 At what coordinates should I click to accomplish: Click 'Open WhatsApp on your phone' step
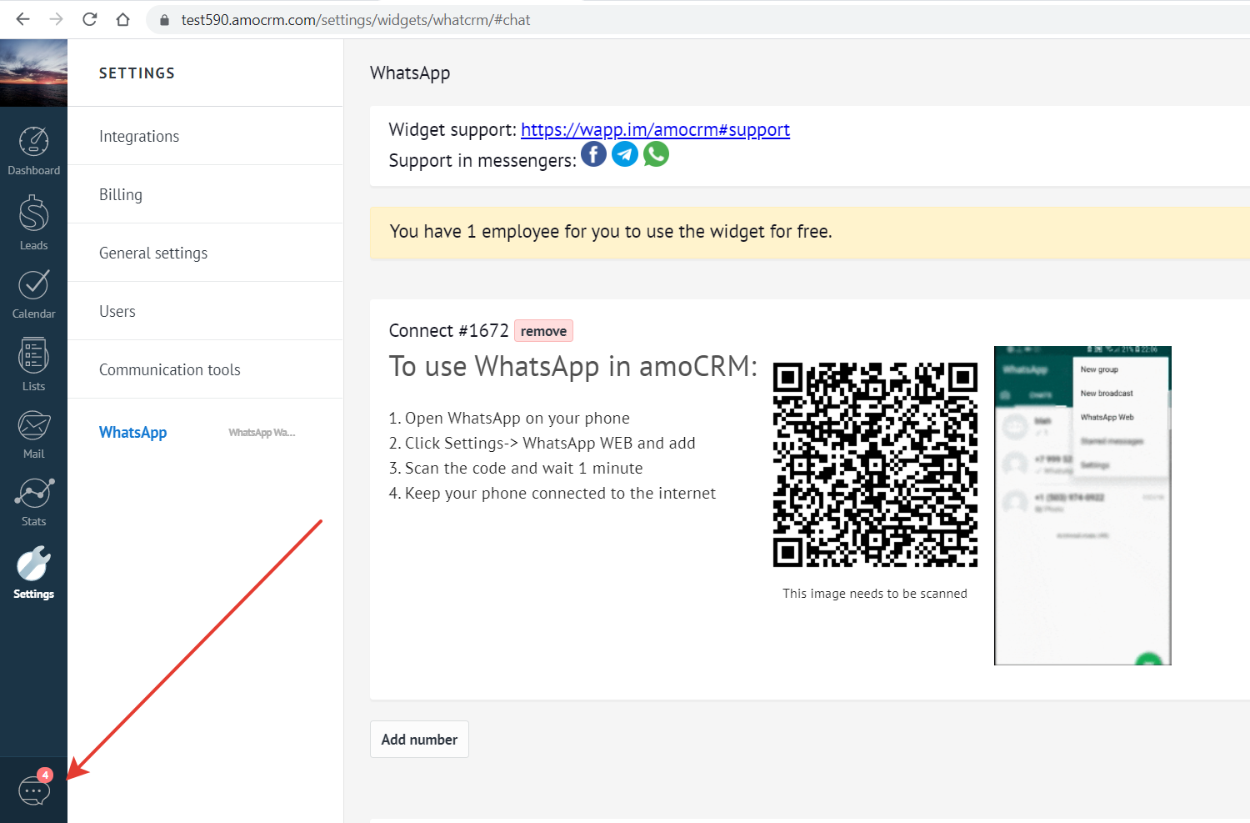coord(509,419)
